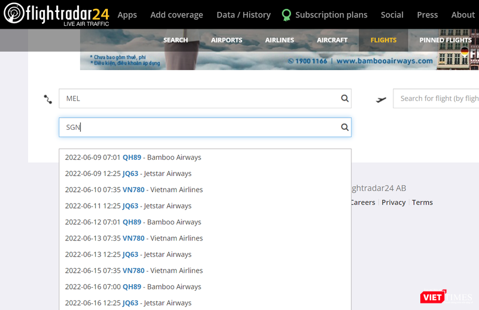Switch to the Airports tab
The image size is (479, 310).
coord(226,40)
